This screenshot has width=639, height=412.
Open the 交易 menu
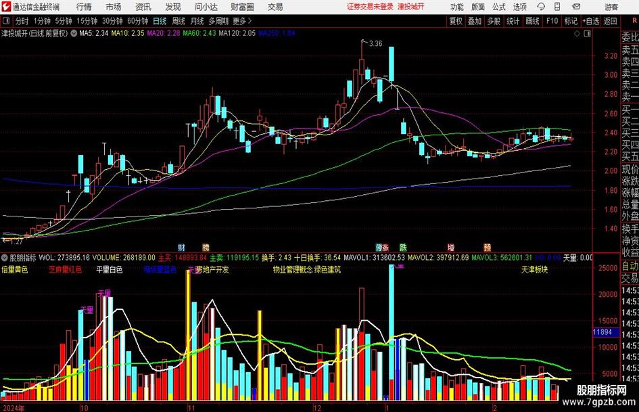(275, 7)
